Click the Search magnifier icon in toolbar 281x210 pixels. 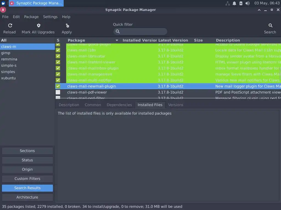click(270, 25)
